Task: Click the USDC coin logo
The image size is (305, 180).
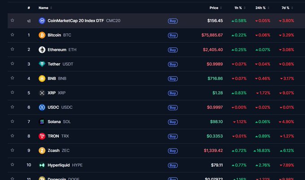Action: pos(42,107)
